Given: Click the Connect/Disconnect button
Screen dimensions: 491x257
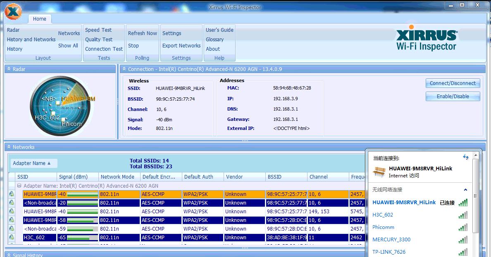Looking at the screenshot, I should coord(453,83).
